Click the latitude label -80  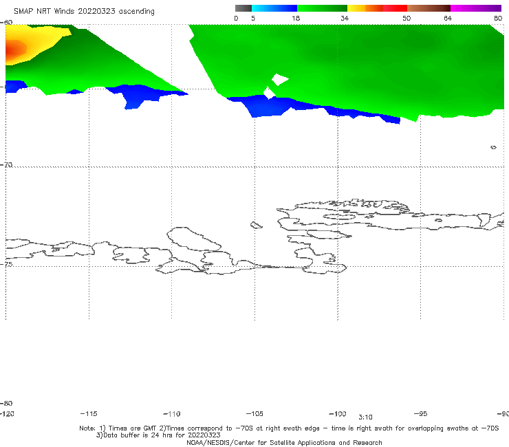point(6,403)
